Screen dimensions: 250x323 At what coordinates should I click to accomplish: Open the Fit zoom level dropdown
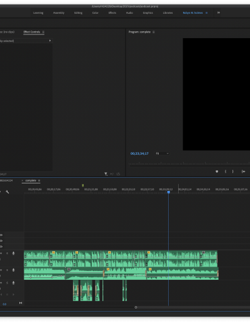tap(162, 153)
